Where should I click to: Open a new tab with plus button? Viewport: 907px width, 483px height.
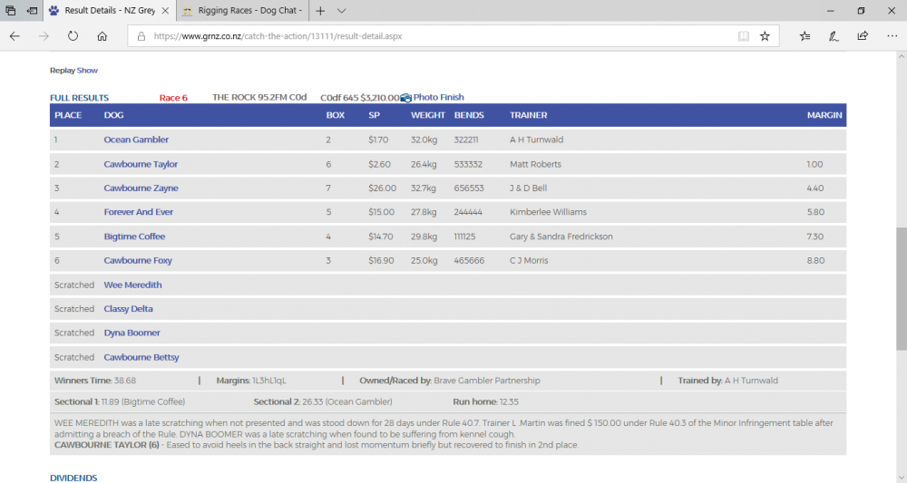(x=320, y=11)
